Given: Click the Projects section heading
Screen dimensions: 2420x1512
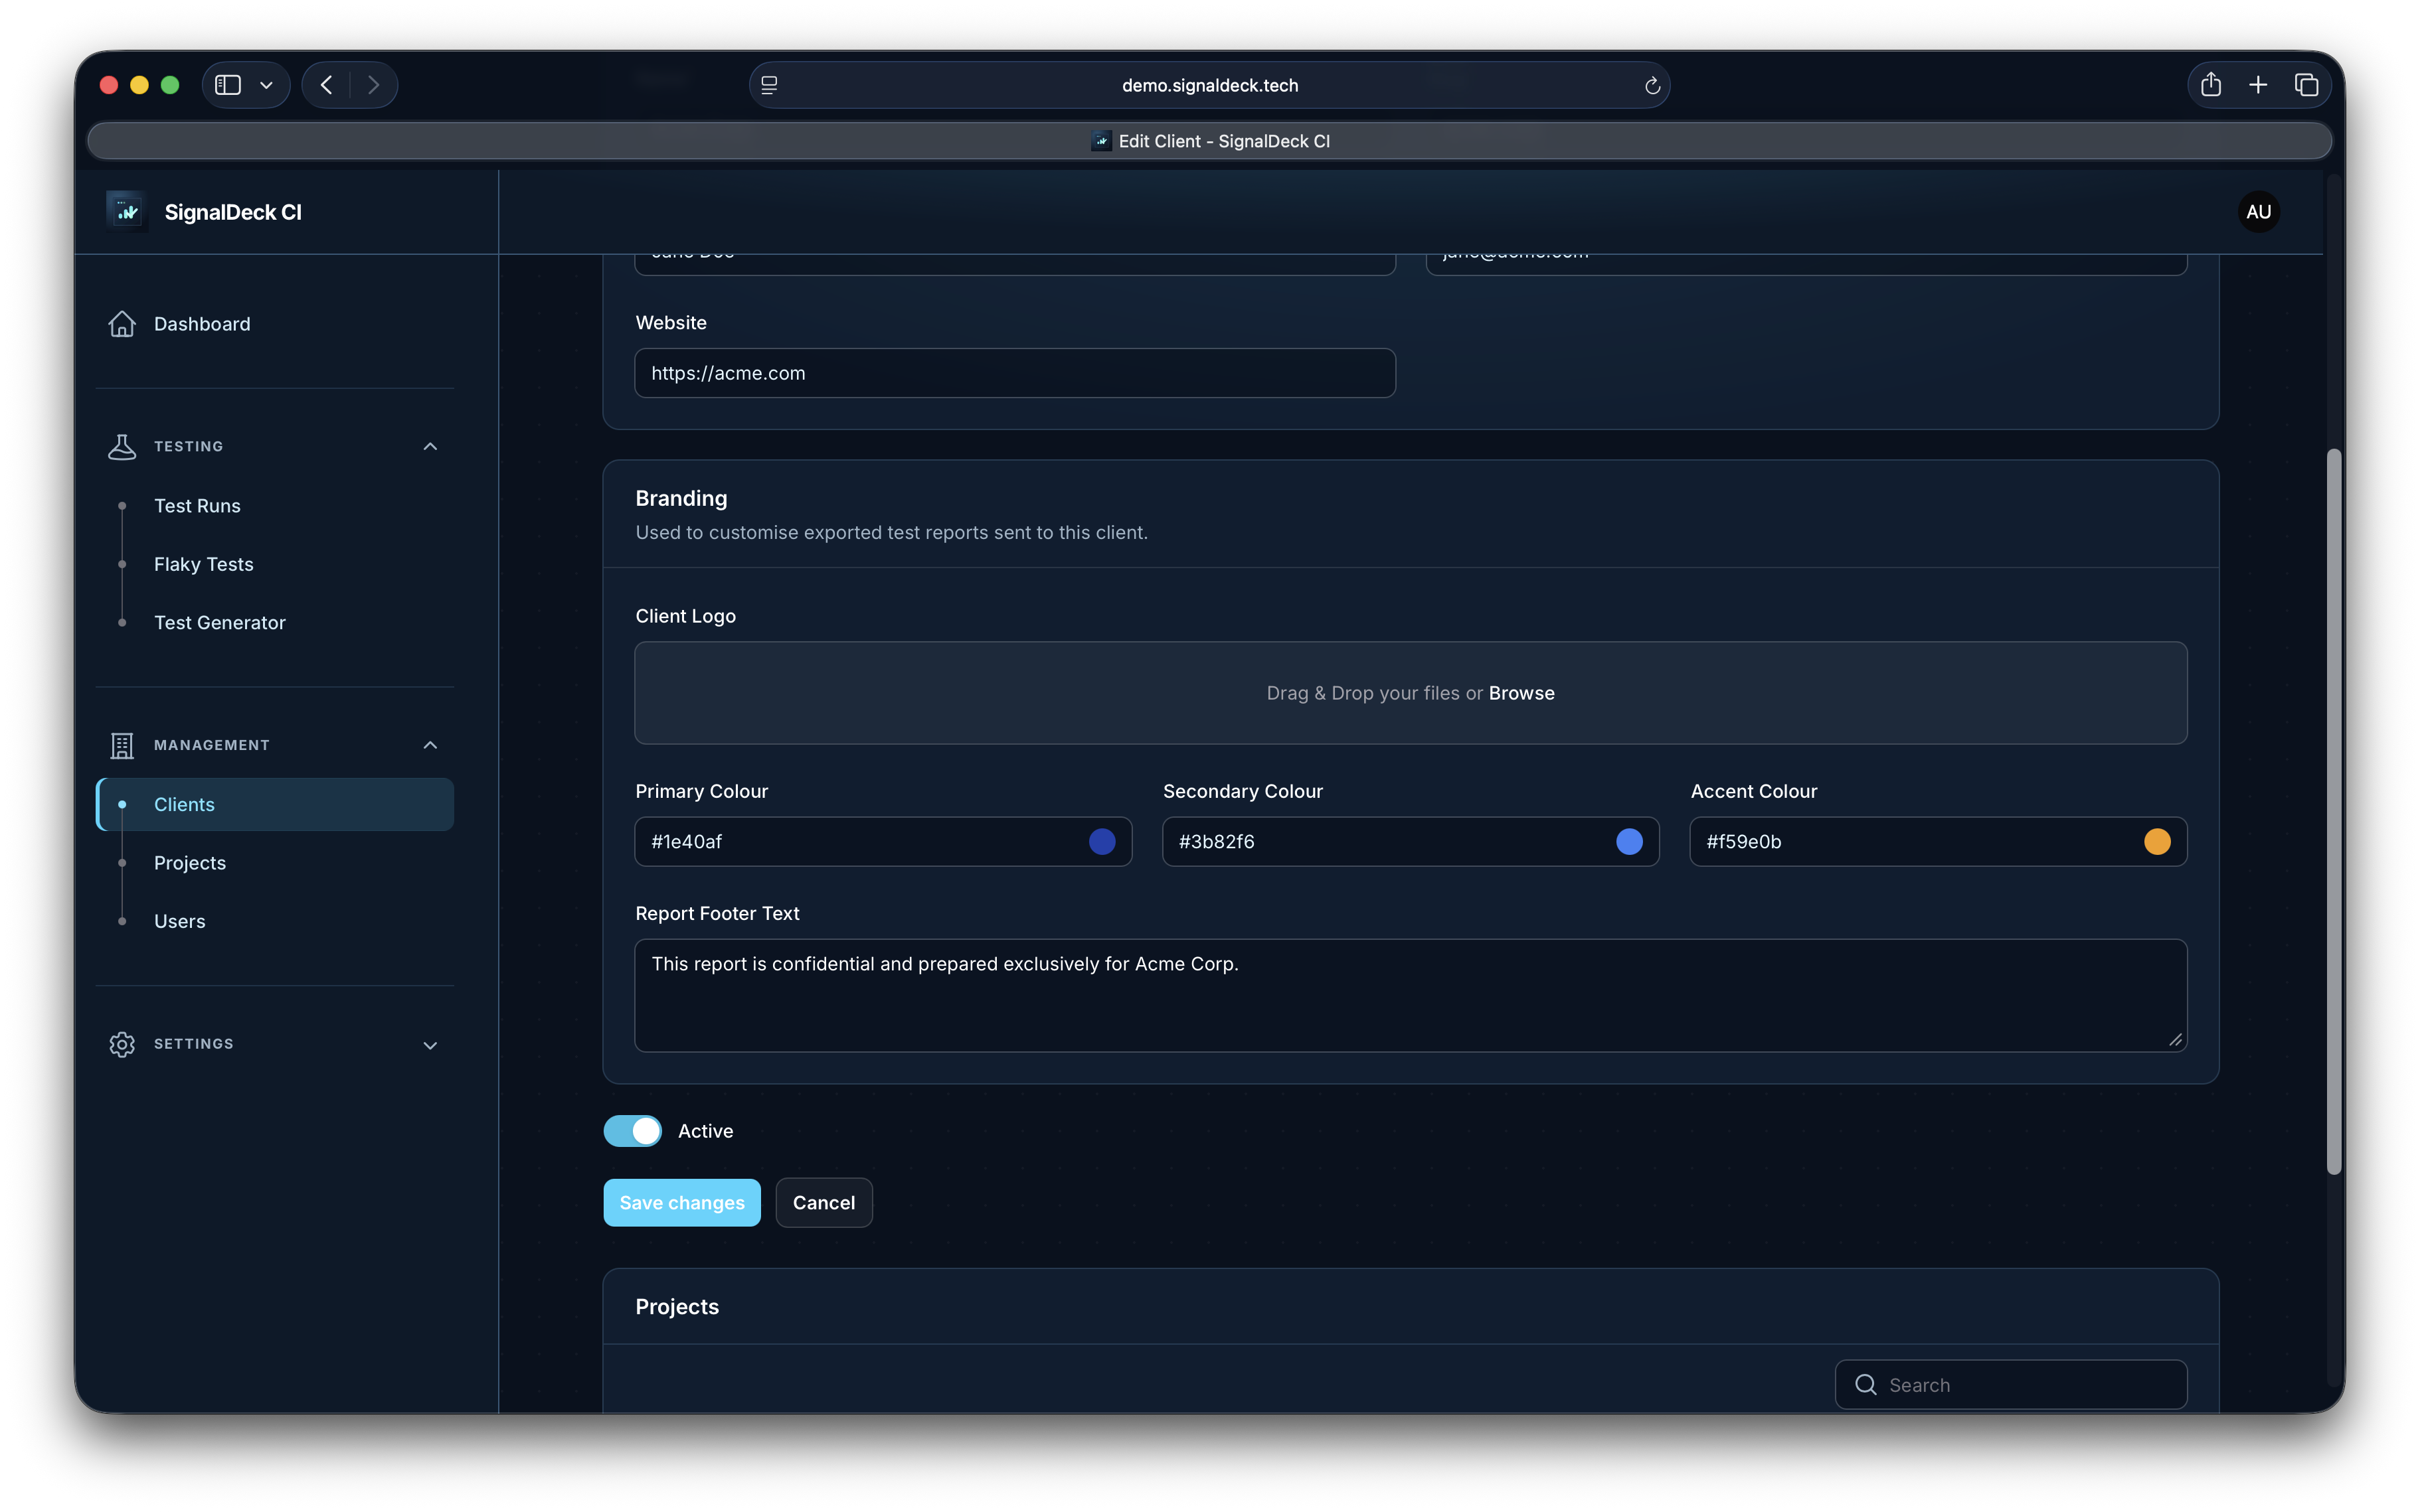Looking at the screenshot, I should point(677,1306).
